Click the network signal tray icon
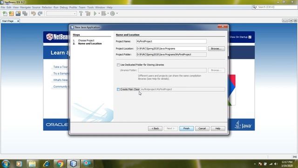This screenshot has width=298, height=168. tap(271, 164)
